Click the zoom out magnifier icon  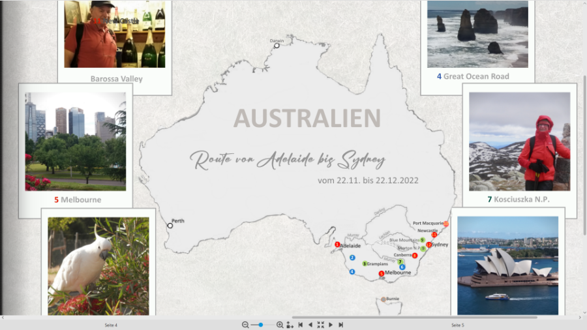[245, 325]
